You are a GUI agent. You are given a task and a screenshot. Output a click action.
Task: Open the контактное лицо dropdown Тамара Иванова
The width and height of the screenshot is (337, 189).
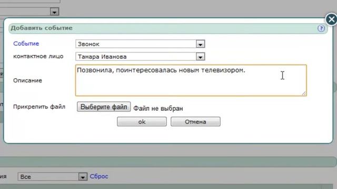click(140, 57)
